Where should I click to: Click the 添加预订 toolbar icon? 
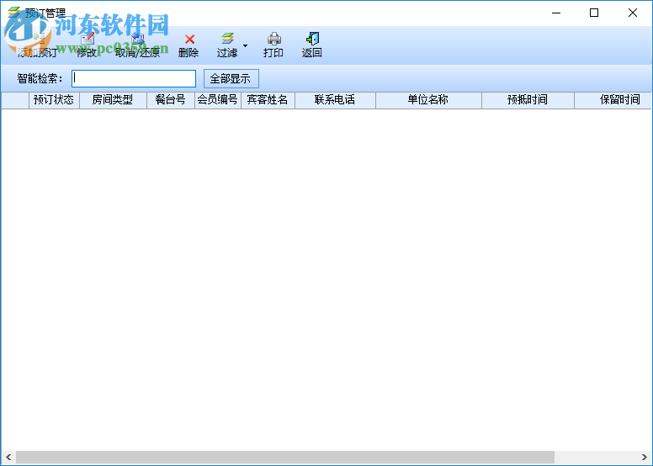(39, 40)
